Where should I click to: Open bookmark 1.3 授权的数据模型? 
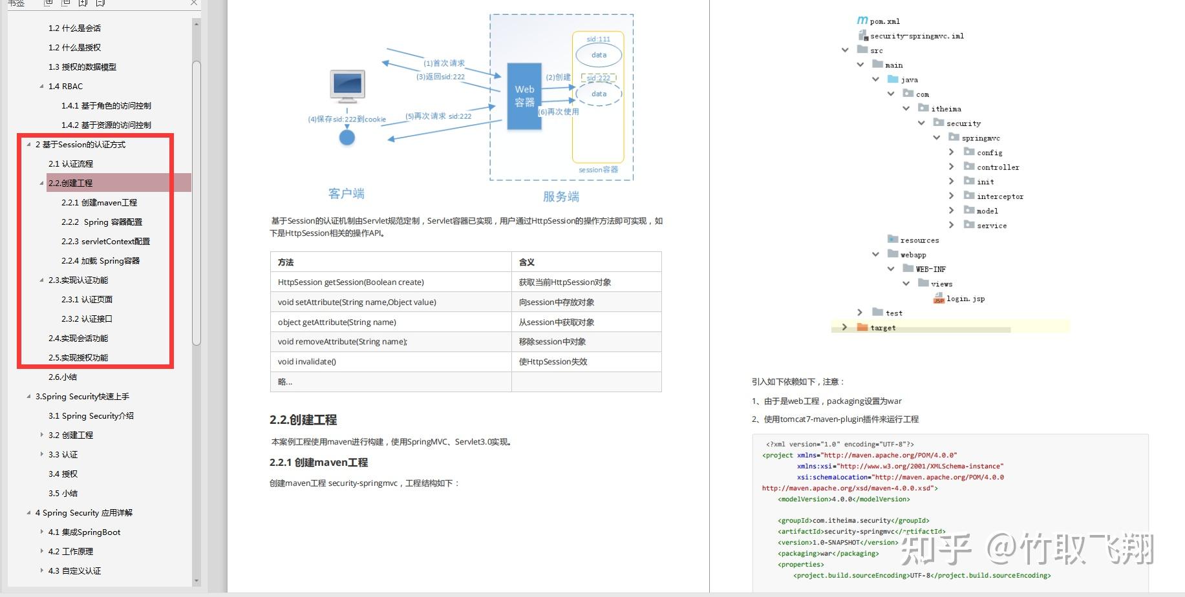[82, 67]
